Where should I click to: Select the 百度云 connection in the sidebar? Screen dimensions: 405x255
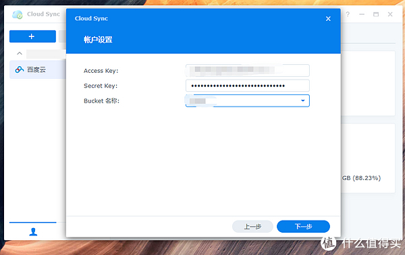38,69
